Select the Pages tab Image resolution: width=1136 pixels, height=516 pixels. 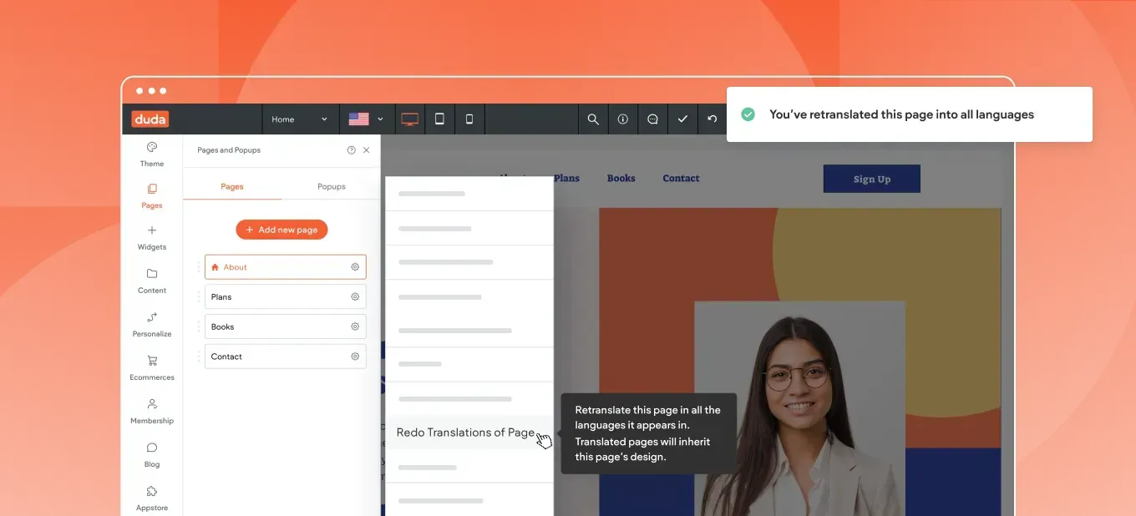(x=232, y=186)
